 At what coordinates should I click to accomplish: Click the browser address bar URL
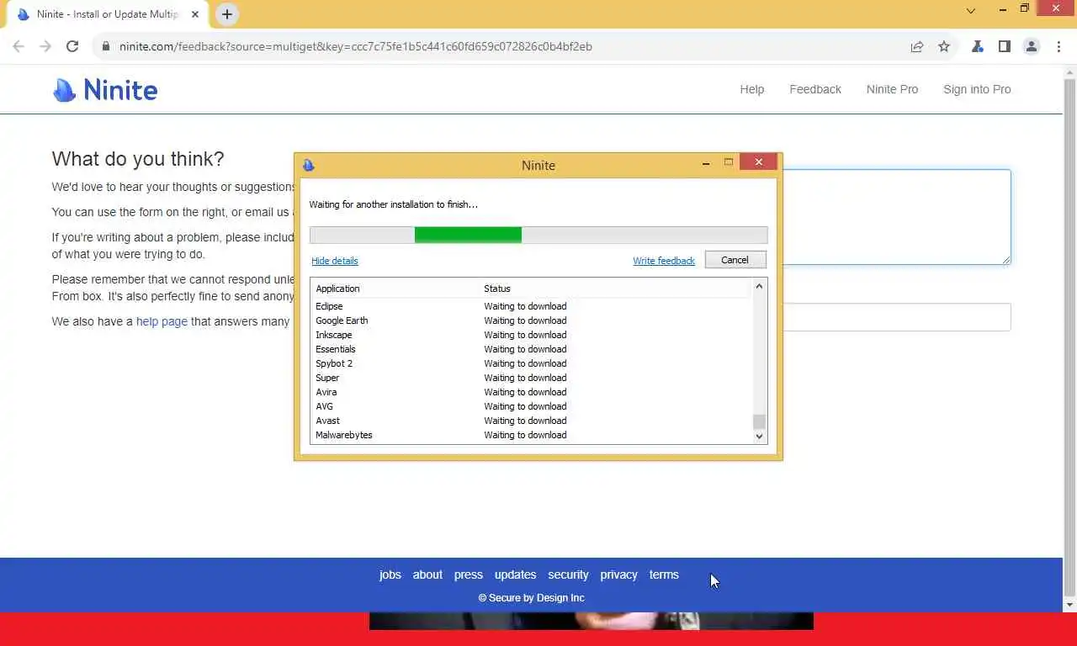(356, 46)
